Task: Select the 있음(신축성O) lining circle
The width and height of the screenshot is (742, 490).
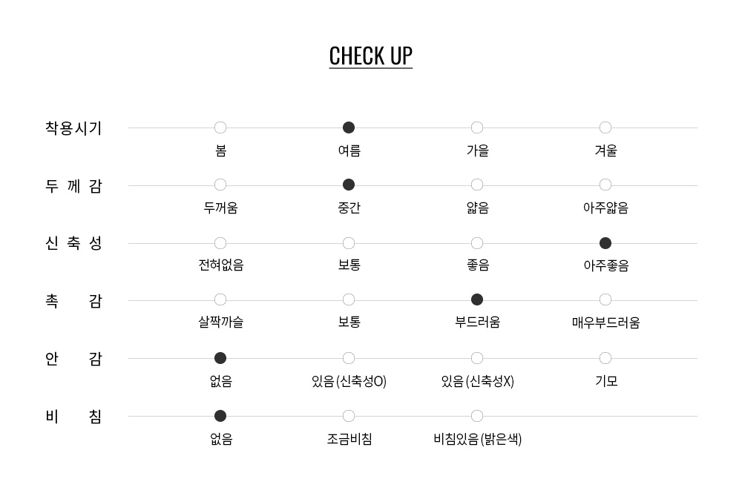Action: click(349, 359)
